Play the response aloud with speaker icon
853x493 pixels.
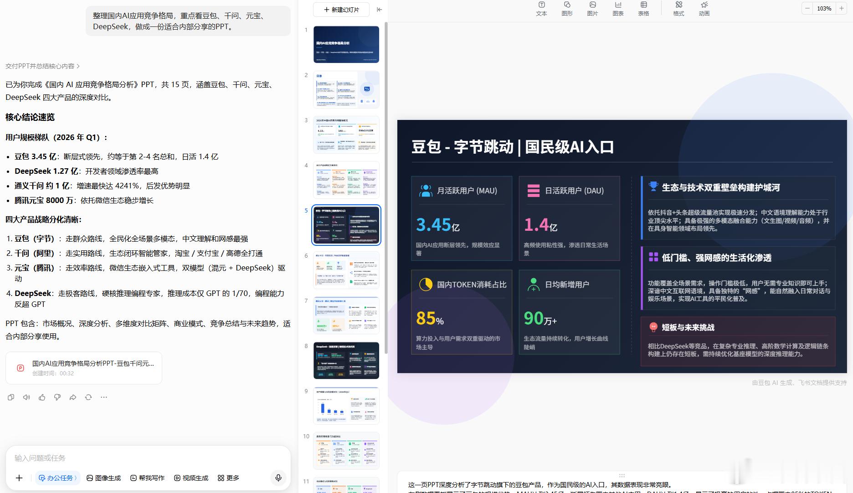tap(26, 397)
